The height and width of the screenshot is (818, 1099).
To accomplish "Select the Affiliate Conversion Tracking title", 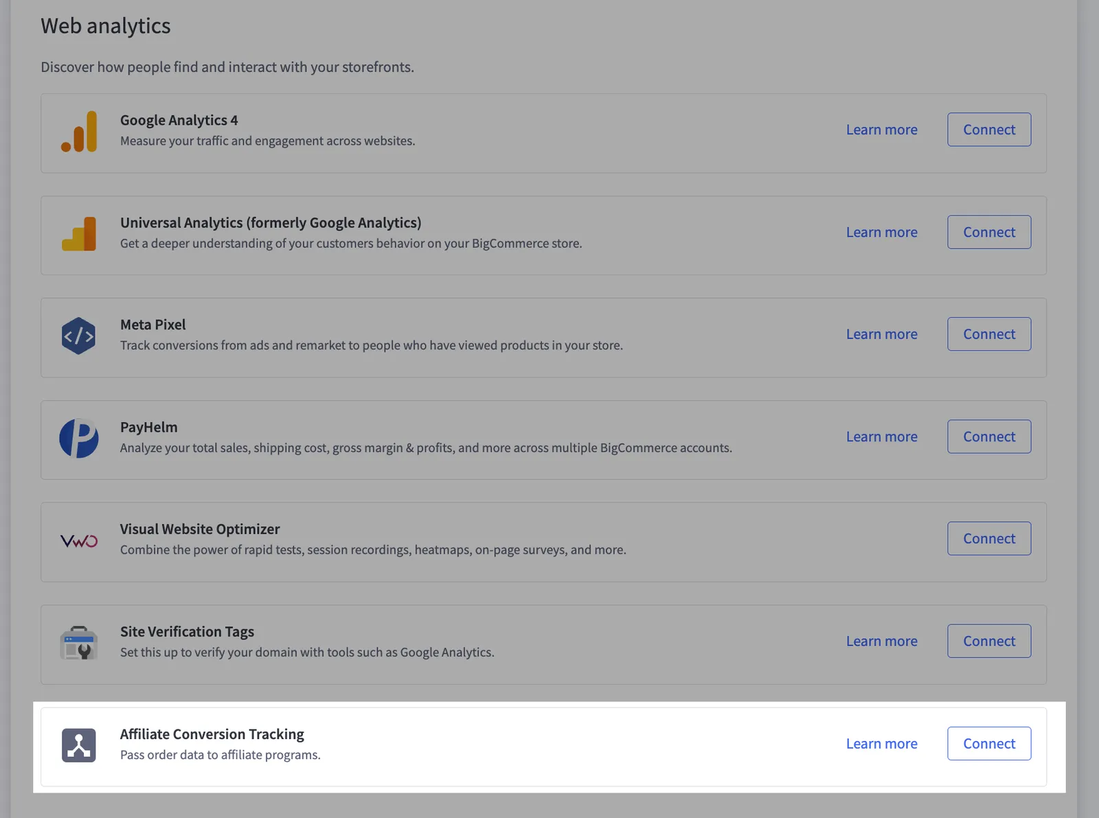I will pyautogui.click(x=212, y=734).
